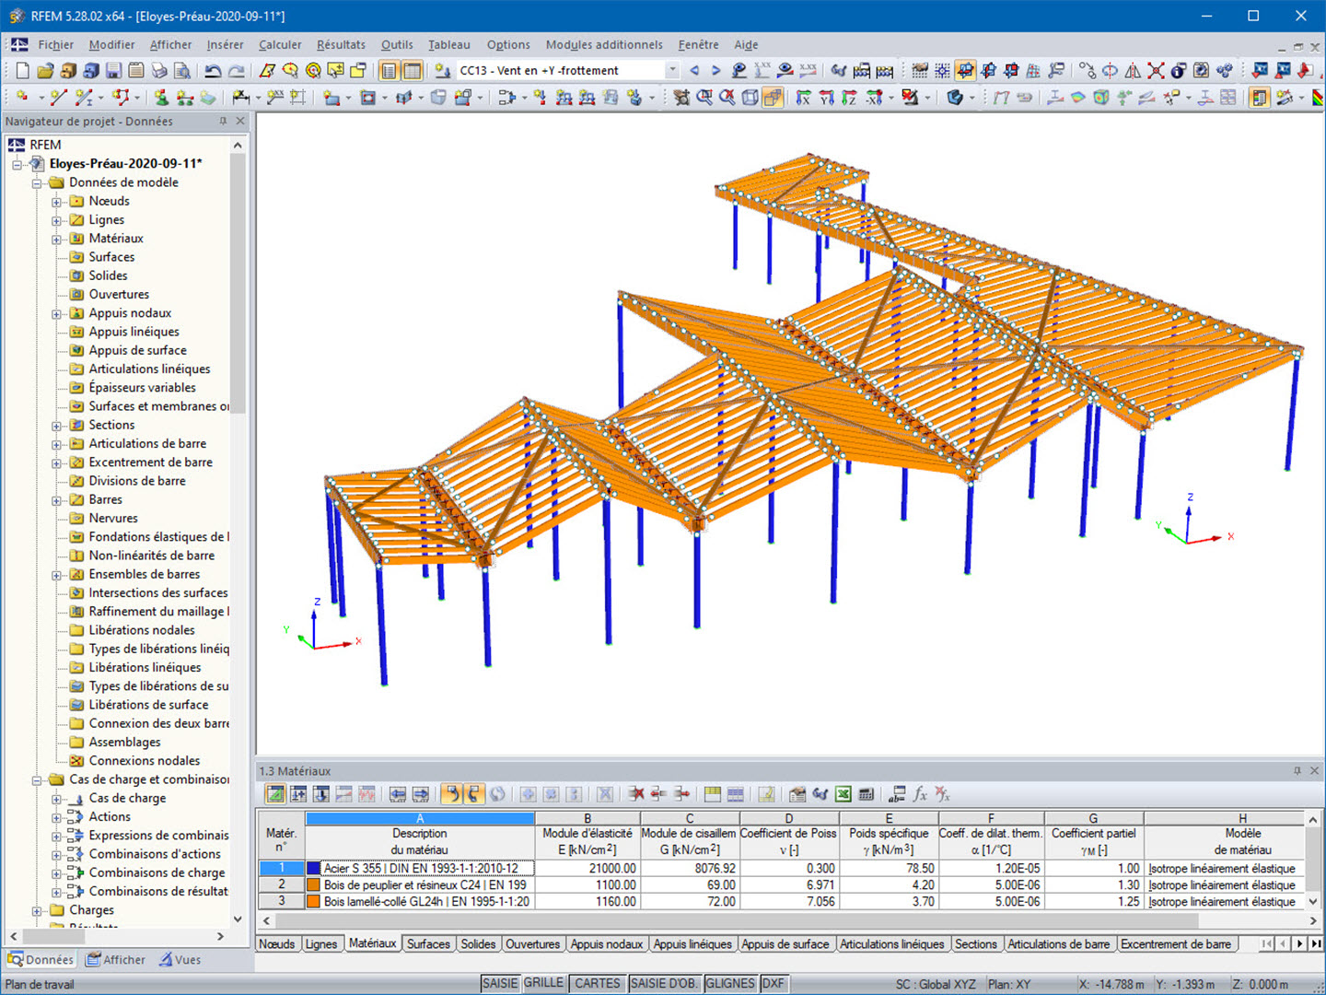
Task: Click the green checkmark validation icon in Matériaux panel
Action: (276, 794)
